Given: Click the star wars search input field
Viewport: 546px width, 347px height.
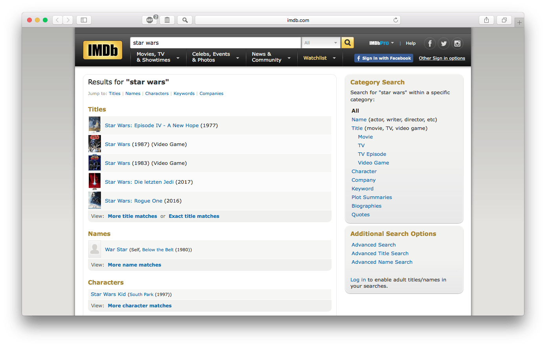Looking at the screenshot, I should tap(215, 43).
